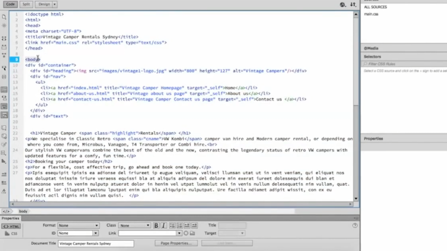This screenshot has height=251, width=447.
Task: Click the Collapse Selection icon
Action: [4, 47]
